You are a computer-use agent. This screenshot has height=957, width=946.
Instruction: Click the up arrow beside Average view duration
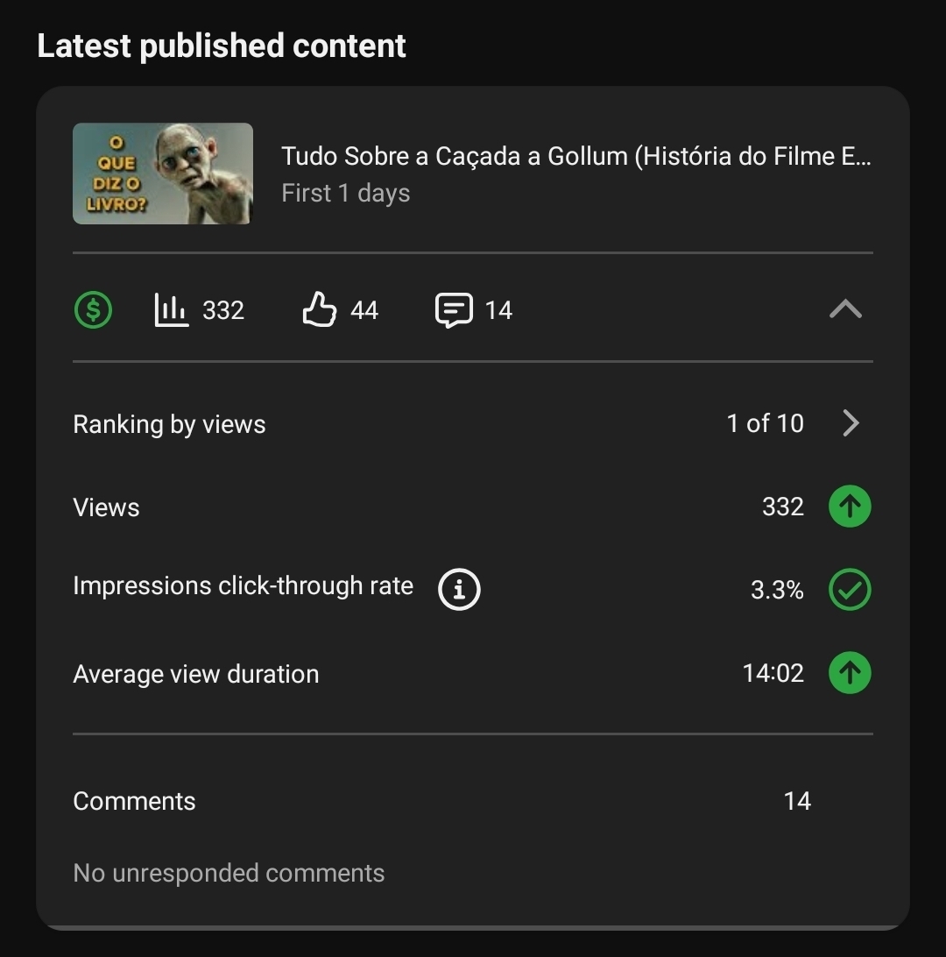coord(850,673)
